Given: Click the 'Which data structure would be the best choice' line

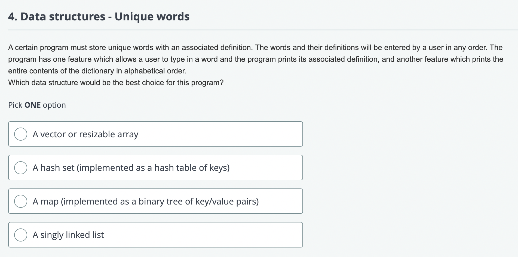Looking at the screenshot, I should click(x=116, y=83).
